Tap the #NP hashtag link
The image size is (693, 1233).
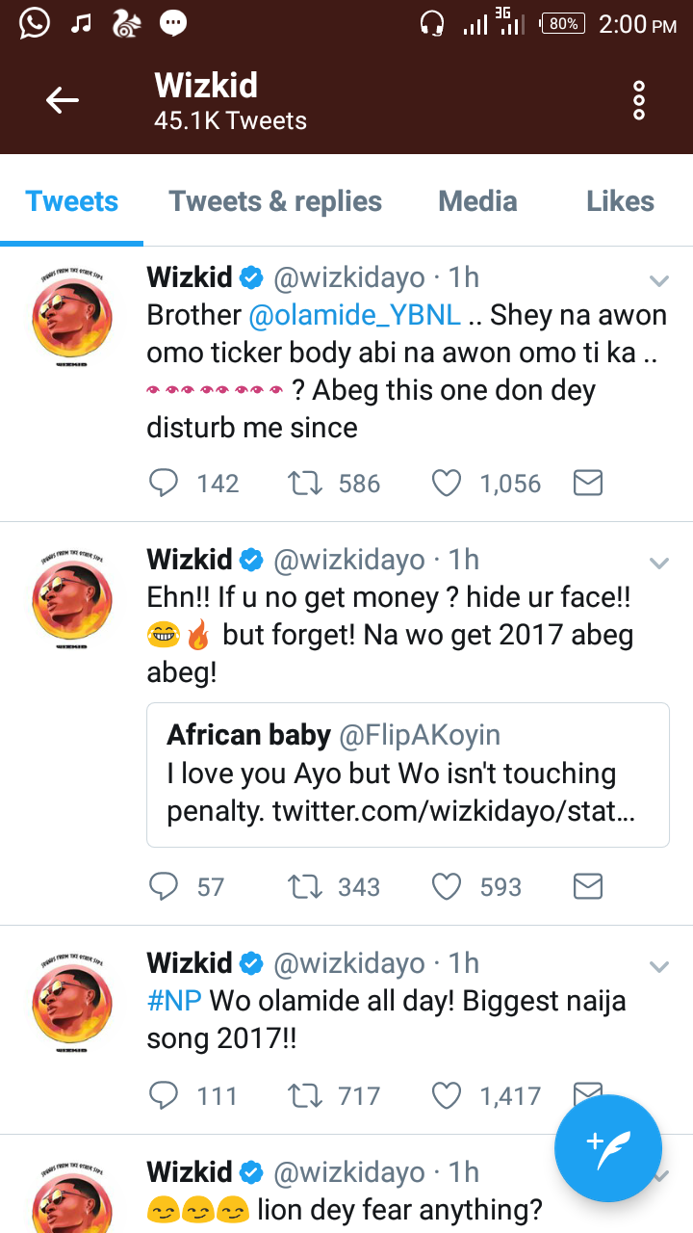[x=174, y=1000]
